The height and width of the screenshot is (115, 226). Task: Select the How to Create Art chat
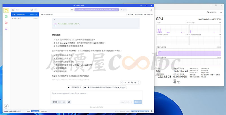tap(25, 14)
